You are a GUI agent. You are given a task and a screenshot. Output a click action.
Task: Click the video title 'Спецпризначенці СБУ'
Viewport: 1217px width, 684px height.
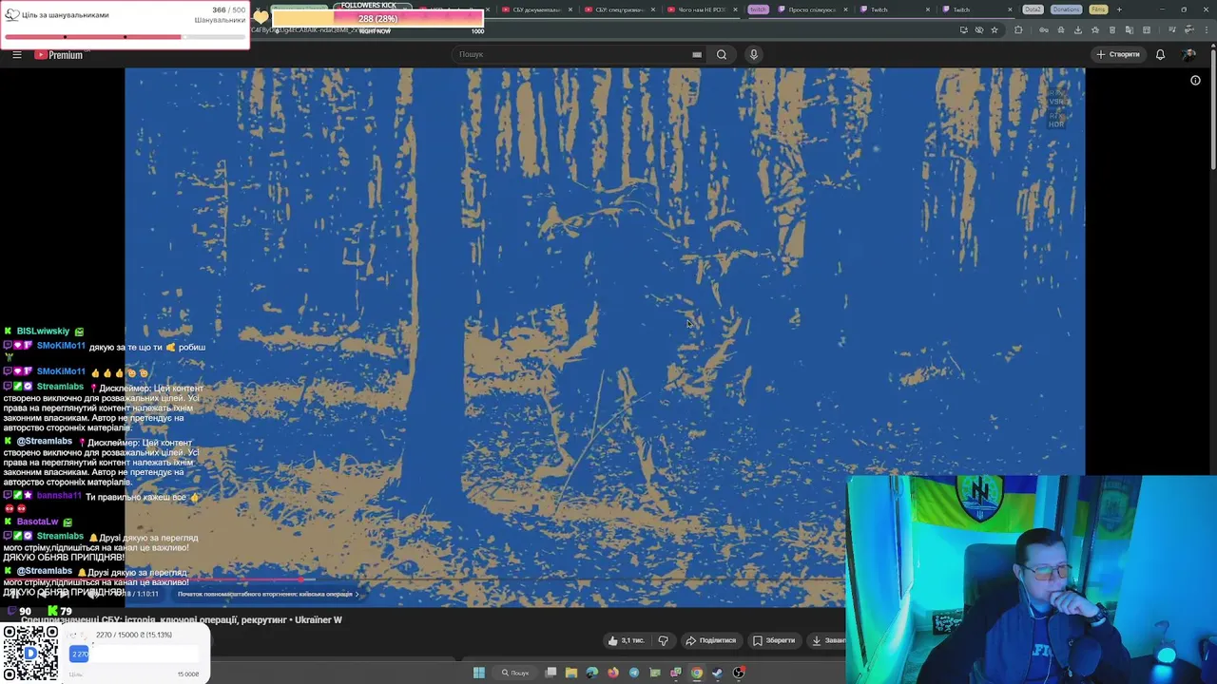click(181, 619)
